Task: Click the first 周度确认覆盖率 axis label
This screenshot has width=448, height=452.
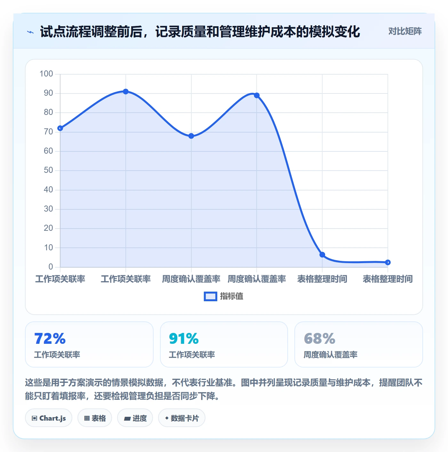Action: point(191,279)
